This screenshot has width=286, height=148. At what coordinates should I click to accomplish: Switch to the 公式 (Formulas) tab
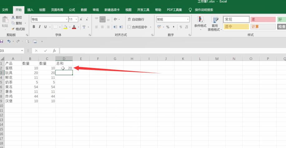72,10
